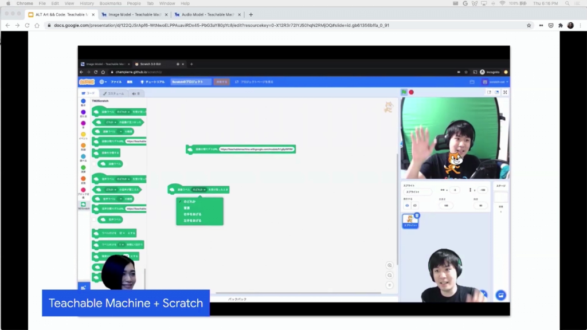Select the blue Motion block category

(x=83, y=102)
